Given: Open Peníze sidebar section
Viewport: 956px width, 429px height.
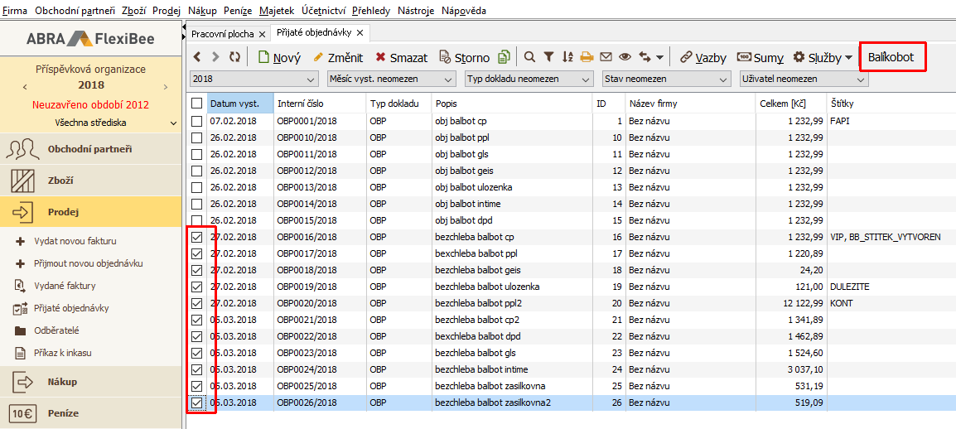Looking at the screenshot, I should pyautogui.click(x=91, y=413).
